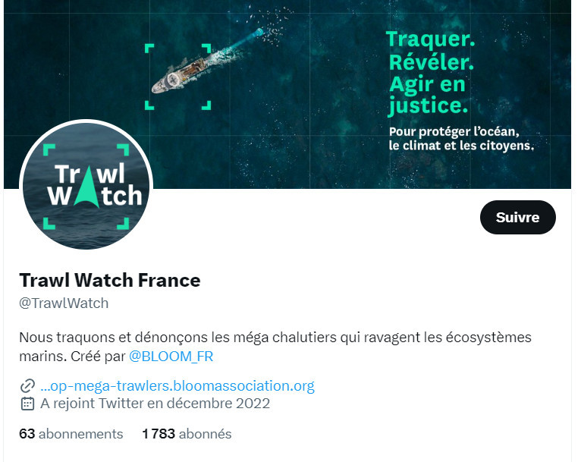Click the chain link icon
The image size is (581, 462).
tap(27, 386)
